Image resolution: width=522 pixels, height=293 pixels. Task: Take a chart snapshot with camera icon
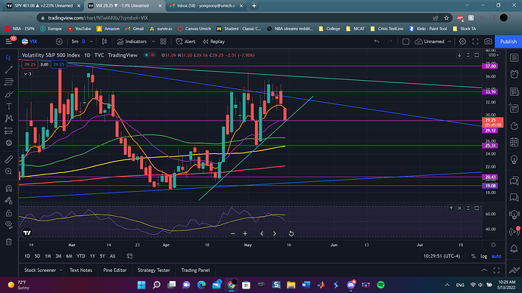pos(488,42)
